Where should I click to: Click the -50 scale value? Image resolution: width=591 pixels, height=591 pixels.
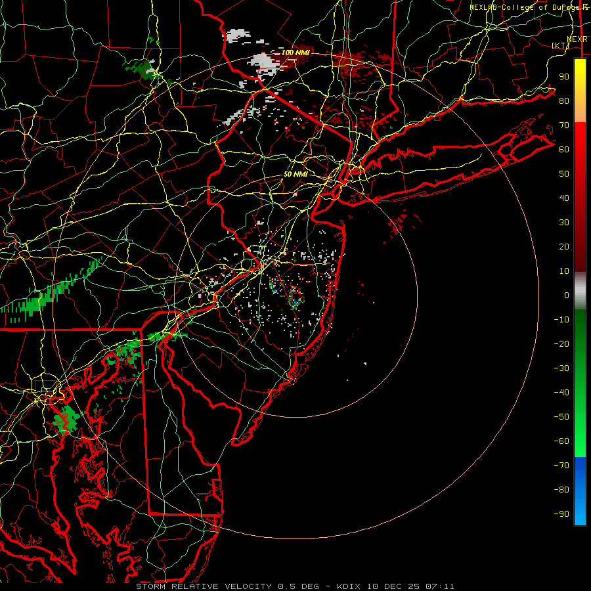(561, 417)
